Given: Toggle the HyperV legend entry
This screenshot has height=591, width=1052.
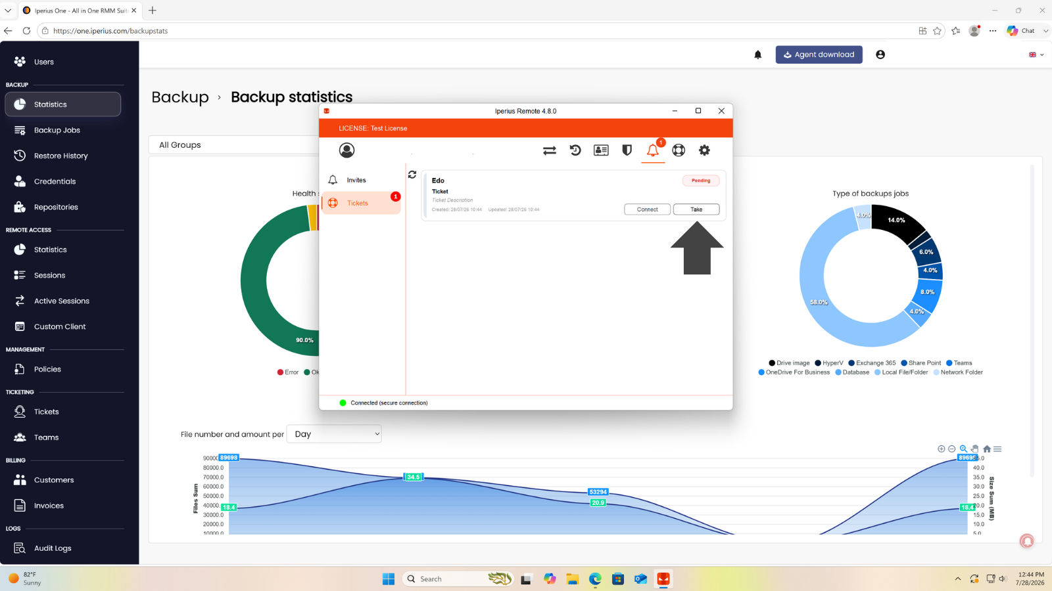Looking at the screenshot, I should 828,363.
